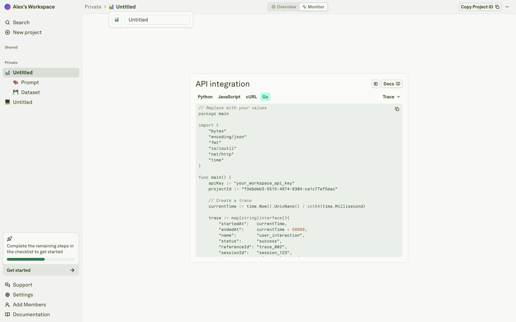Screen dimensions: 516x322
Task: Change the project icon in the rename popup
Action: click(117, 20)
